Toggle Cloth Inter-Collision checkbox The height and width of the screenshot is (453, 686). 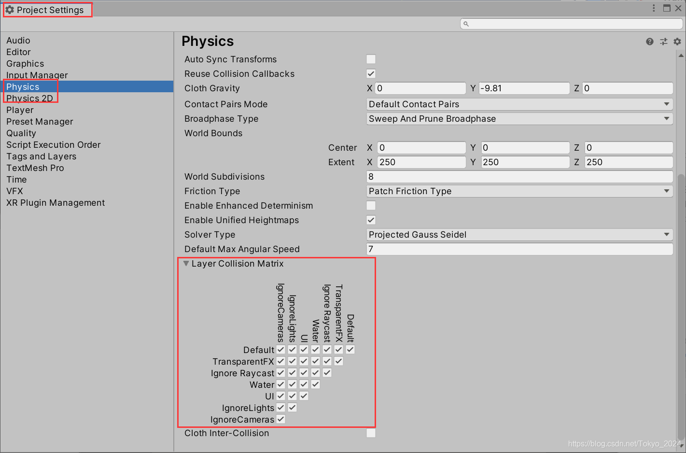(x=371, y=433)
